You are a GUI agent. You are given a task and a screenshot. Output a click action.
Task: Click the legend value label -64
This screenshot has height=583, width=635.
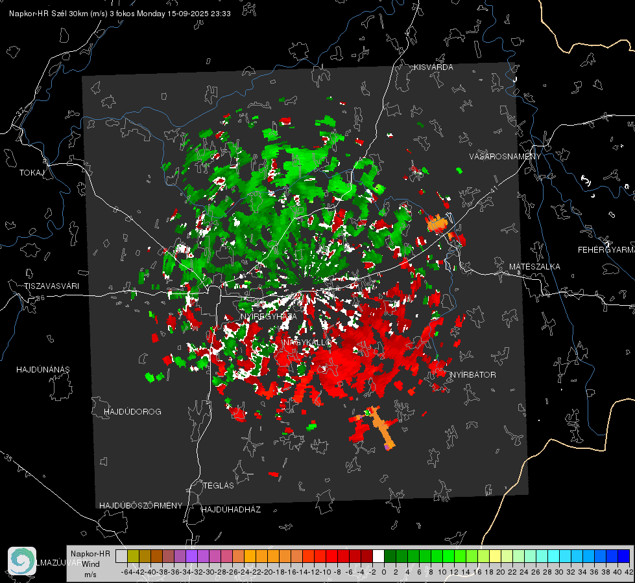point(126,572)
